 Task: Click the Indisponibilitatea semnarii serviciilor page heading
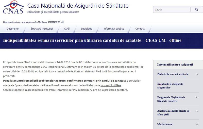92,41
